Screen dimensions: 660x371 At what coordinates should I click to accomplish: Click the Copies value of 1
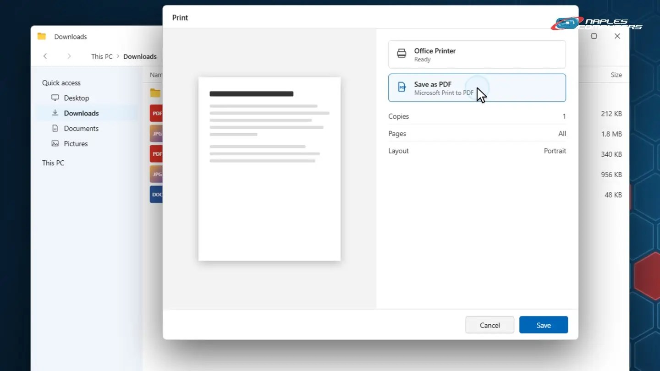click(x=564, y=116)
